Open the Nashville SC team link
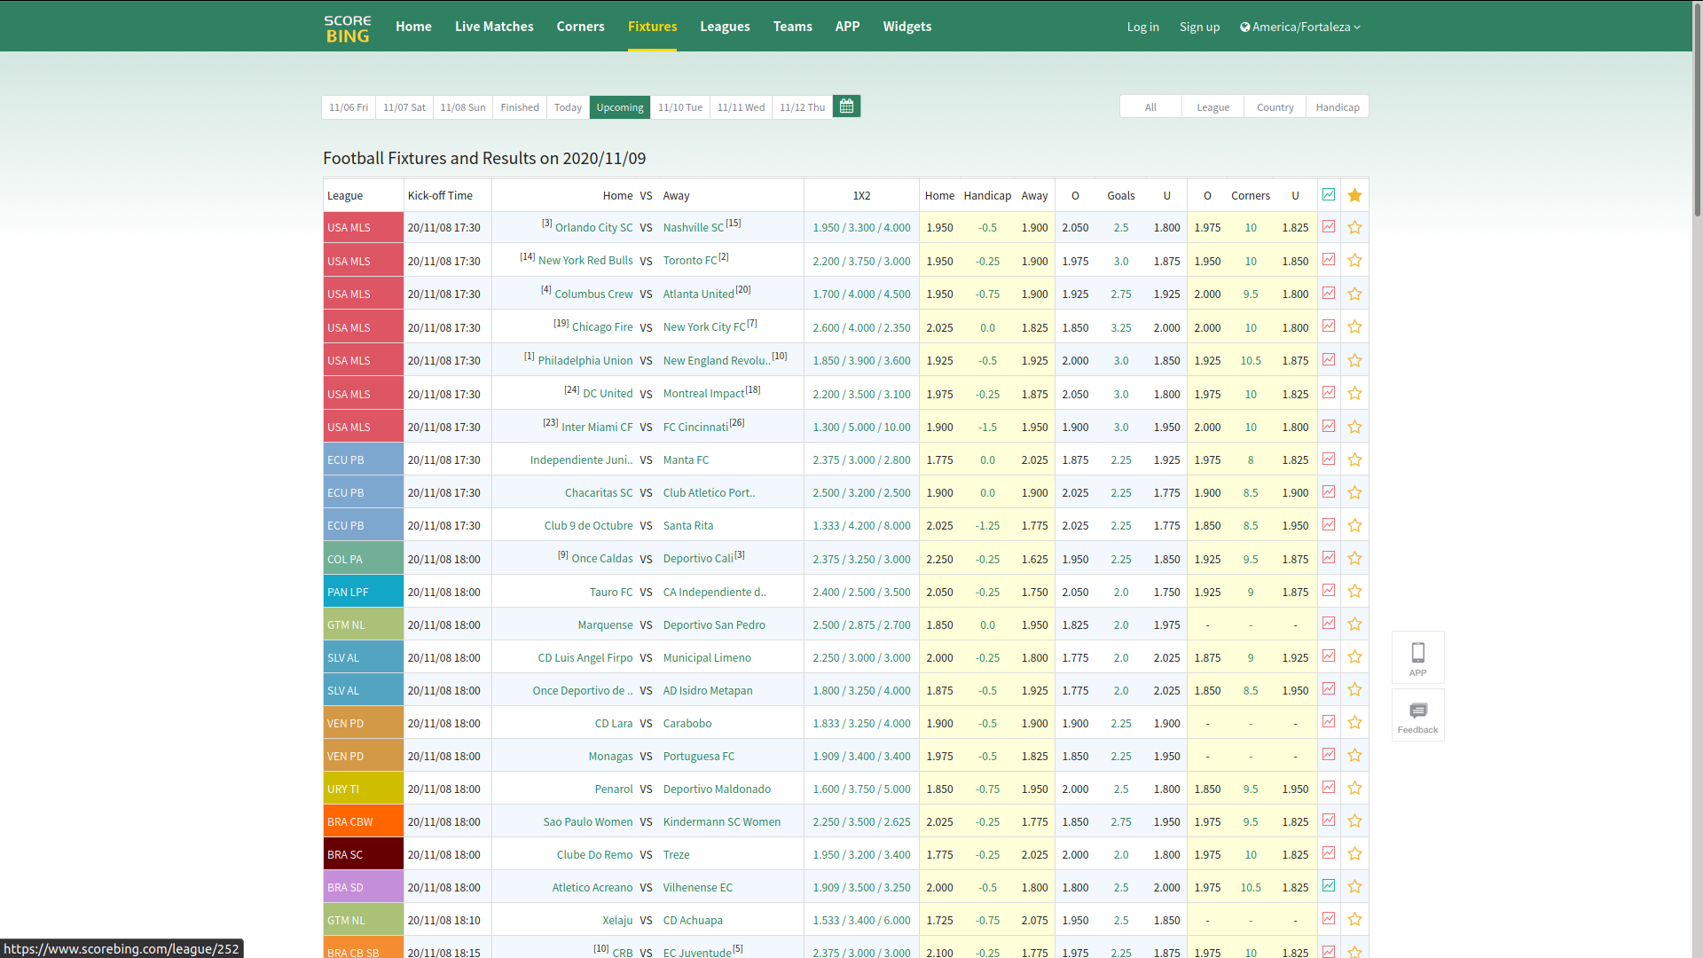Image resolution: width=1703 pixels, height=958 pixels. [693, 228]
